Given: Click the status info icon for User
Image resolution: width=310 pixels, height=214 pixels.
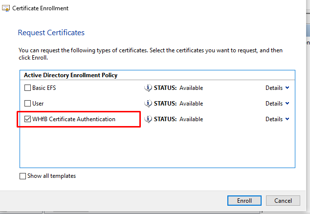Looking at the screenshot, I should 148,104.
